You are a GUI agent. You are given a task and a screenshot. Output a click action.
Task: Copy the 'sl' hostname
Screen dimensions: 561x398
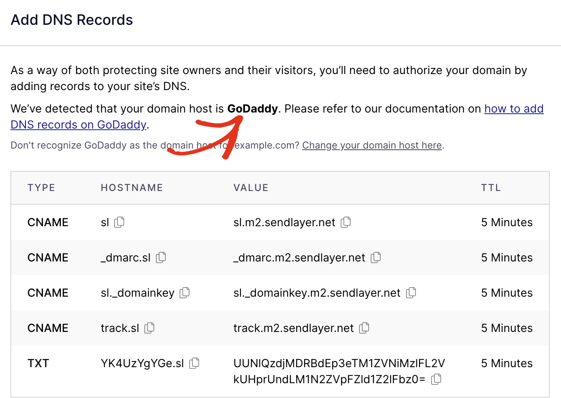119,222
